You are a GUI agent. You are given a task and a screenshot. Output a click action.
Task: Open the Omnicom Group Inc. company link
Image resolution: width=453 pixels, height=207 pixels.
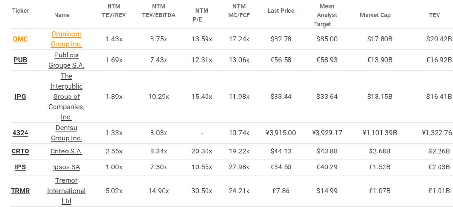67,39
